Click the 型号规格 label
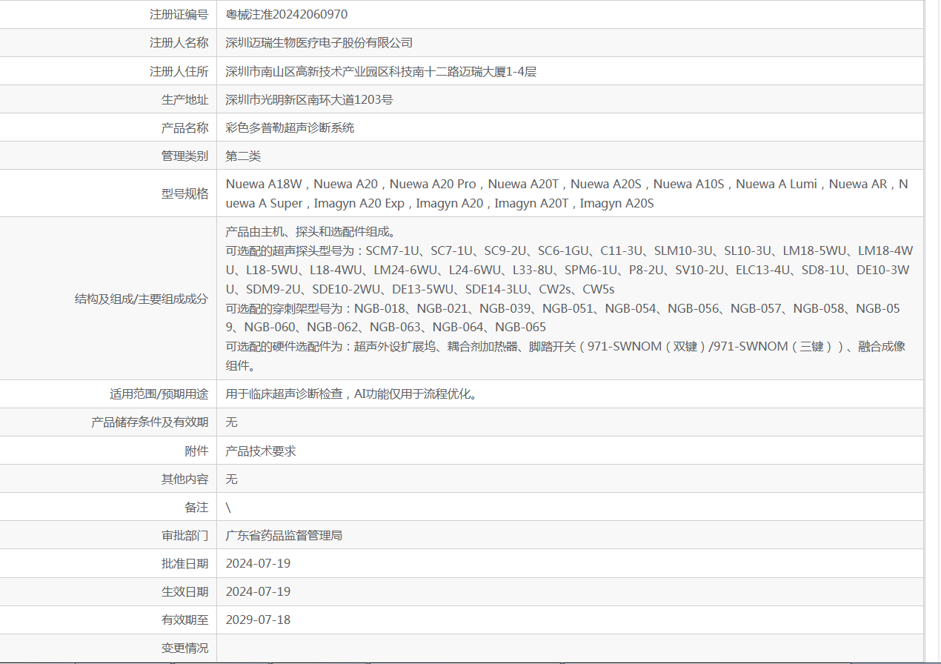 [x=184, y=193]
